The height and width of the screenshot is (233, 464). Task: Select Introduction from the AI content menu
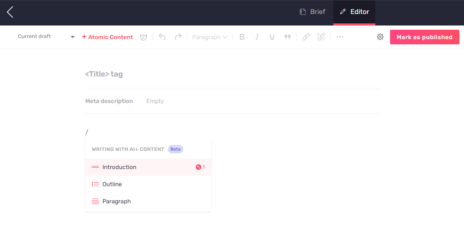(x=119, y=167)
